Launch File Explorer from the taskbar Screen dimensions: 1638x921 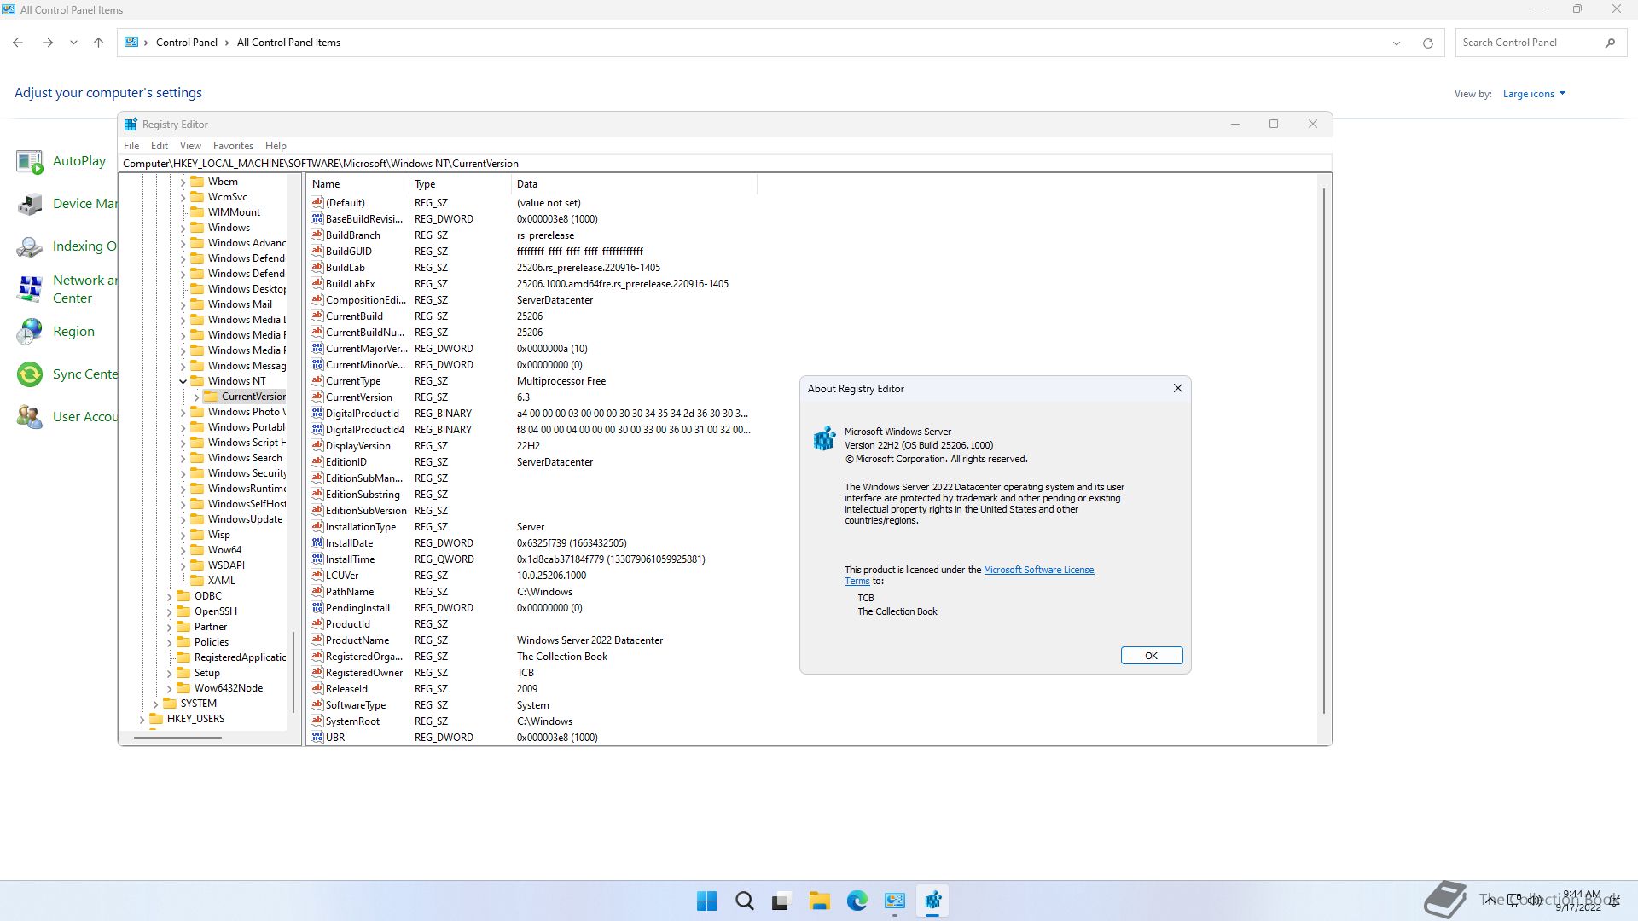[x=819, y=901]
